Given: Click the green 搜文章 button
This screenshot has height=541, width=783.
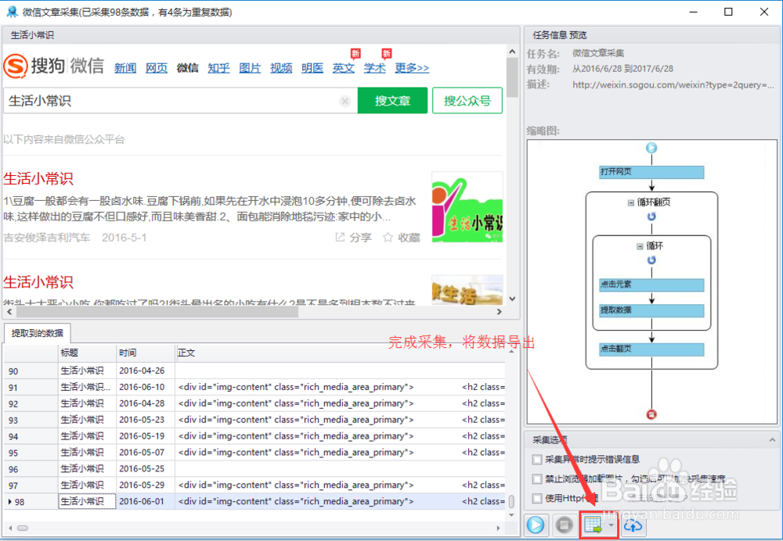Looking at the screenshot, I should pyautogui.click(x=392, y=101).
